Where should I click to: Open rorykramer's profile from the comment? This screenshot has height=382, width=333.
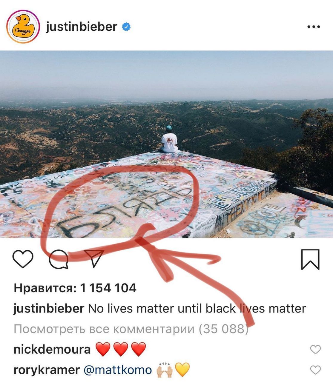click(x=47, y=370)
